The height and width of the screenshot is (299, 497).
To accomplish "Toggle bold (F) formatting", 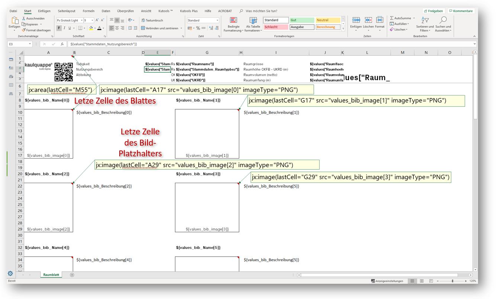I will point(59,28).
